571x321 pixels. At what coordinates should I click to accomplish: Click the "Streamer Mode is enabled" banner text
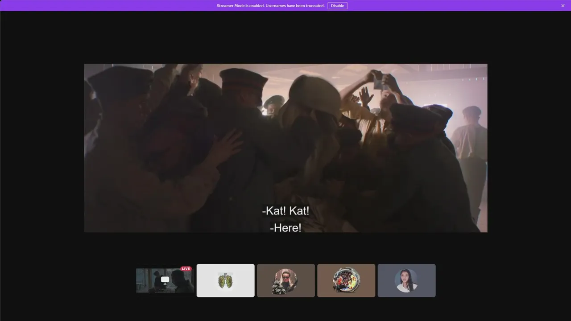click(x=270, y=6)
